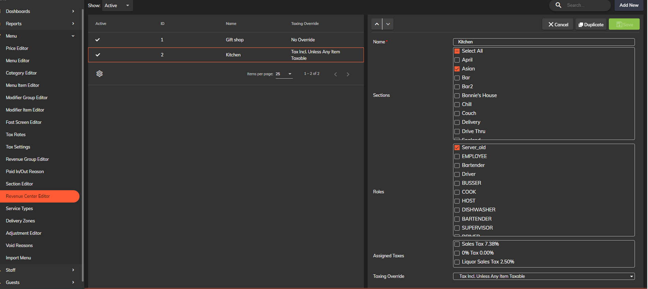Image resolution: width=648 pixels, height=289 pixels.
Task: Check the 0% Tax 0.00% option
Action: [x=457, y=253]
